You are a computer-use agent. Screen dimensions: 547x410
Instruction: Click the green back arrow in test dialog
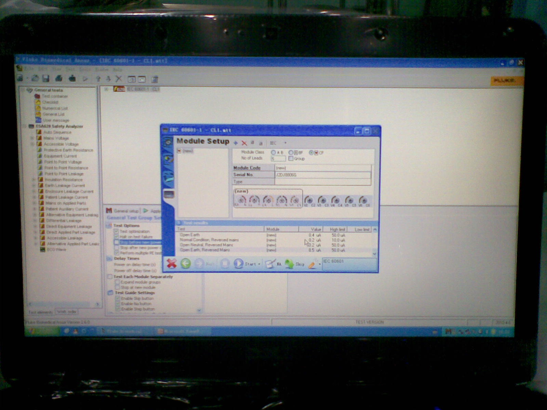click(186, 263)
